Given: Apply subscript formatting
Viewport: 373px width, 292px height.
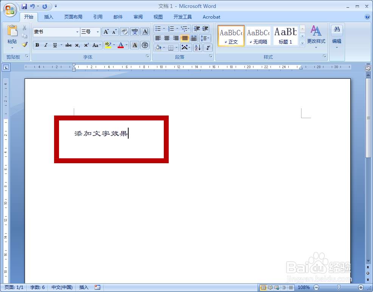Looking at the screenshot, I should click(x=77, y=45).
